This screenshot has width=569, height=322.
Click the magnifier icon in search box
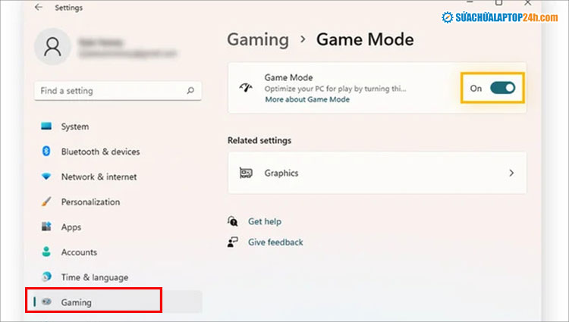click(x=190, y=91)
